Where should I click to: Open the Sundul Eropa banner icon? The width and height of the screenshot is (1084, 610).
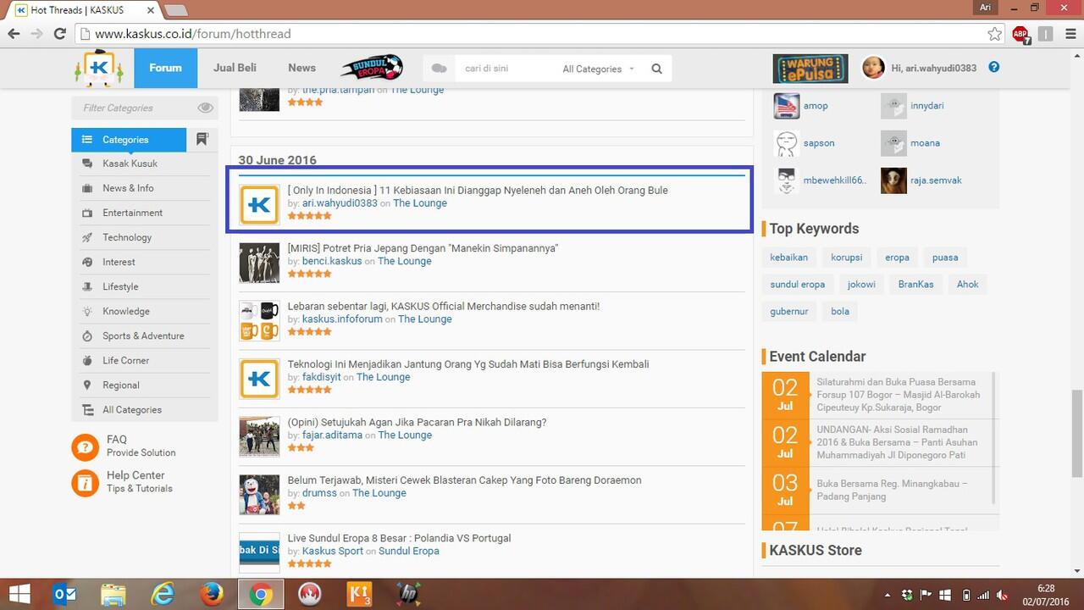click(371, 68)
